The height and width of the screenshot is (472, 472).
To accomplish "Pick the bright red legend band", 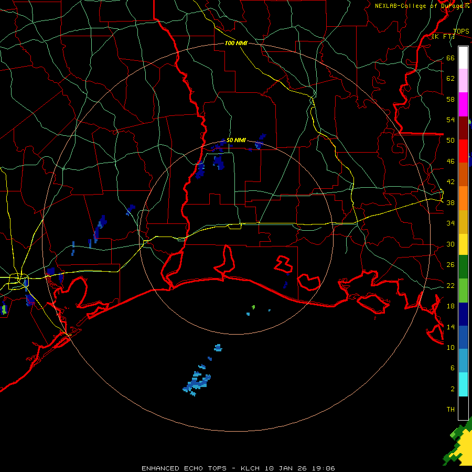I will [463, 151].
